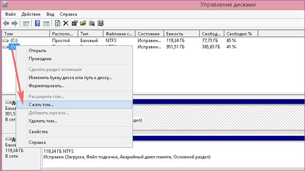Sort by the Свобод... column header
Viewport: 305px width, 171px height.
[x=212, y=34]
